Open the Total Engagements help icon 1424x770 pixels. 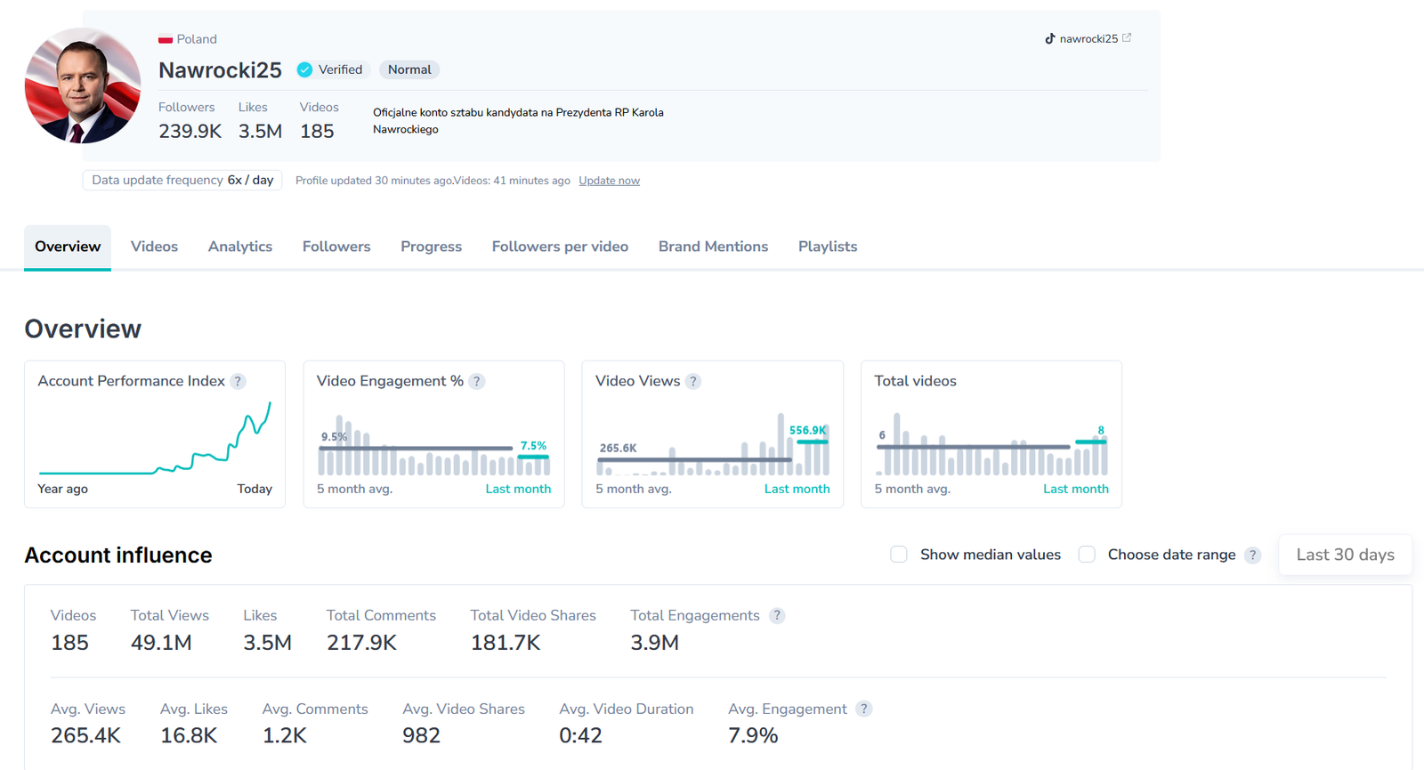coord(777,615)
